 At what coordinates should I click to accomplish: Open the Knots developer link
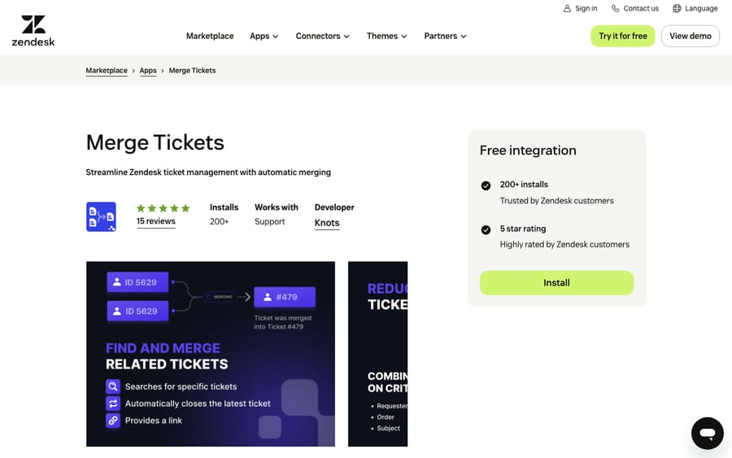[x=327, y=223]
